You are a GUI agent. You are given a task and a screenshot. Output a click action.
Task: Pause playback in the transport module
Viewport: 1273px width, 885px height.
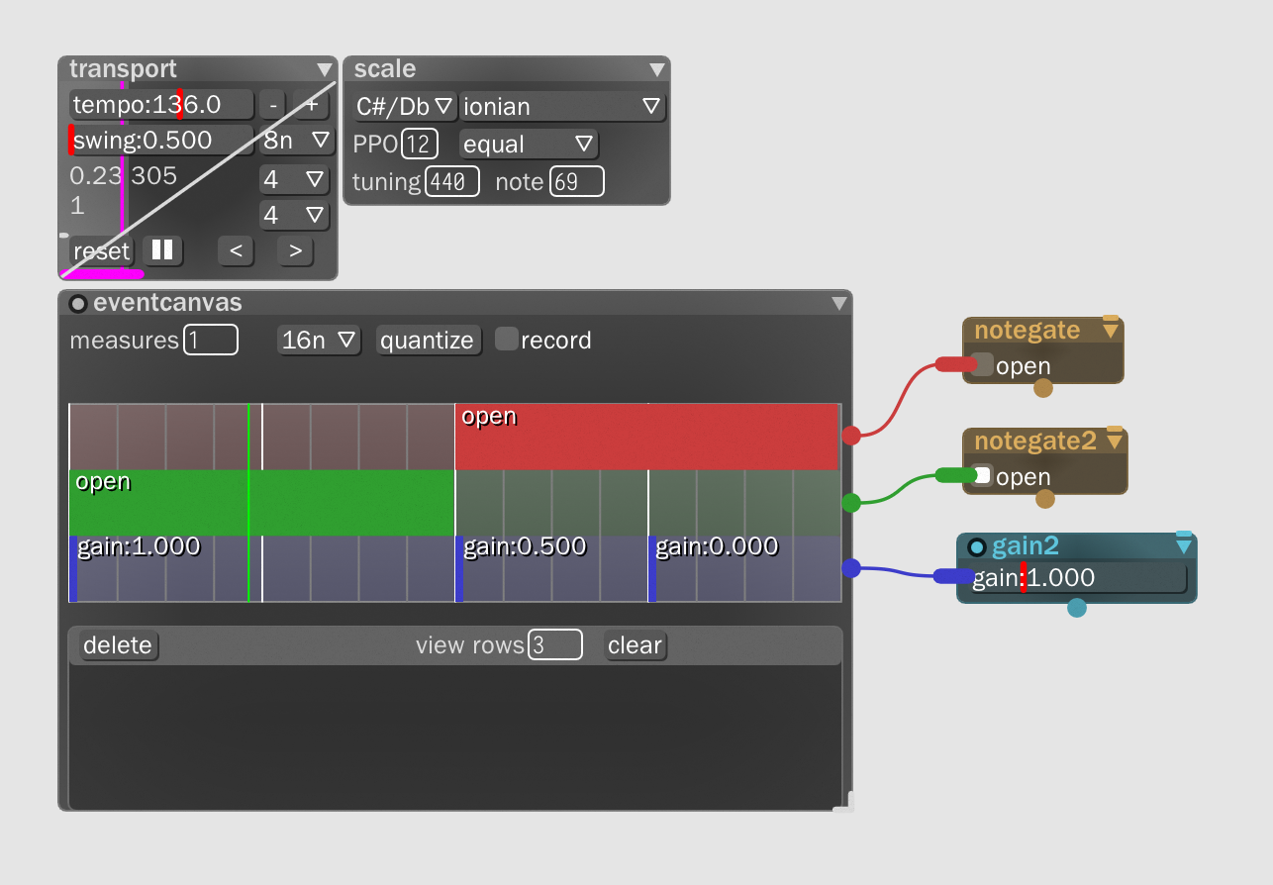161,250
